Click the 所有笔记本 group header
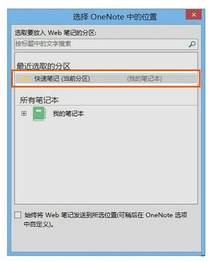The image size is (215, 261). [x=39, y=100]
